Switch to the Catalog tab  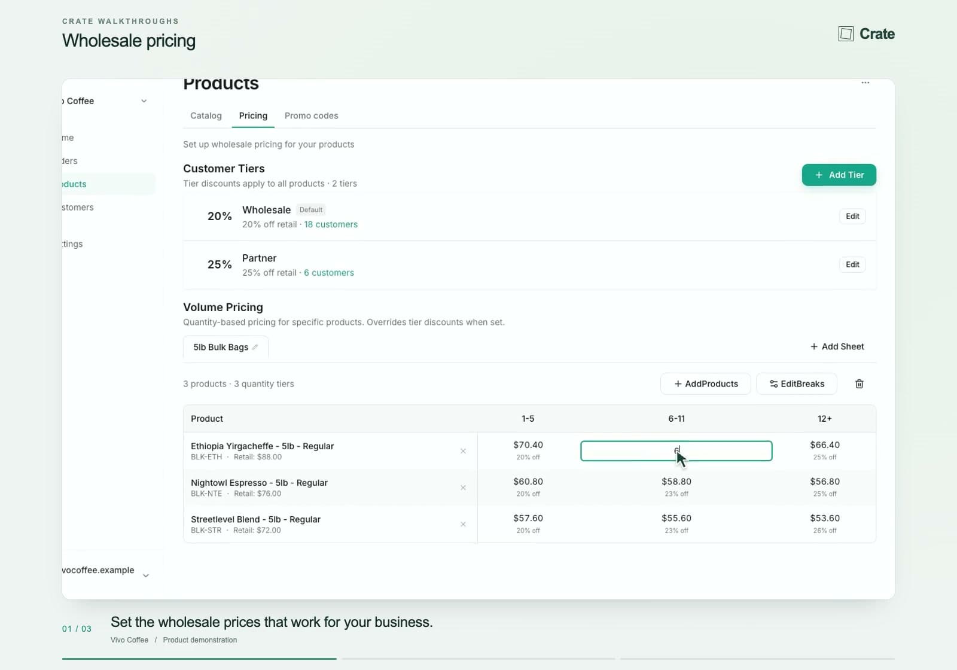coord(206,115)
